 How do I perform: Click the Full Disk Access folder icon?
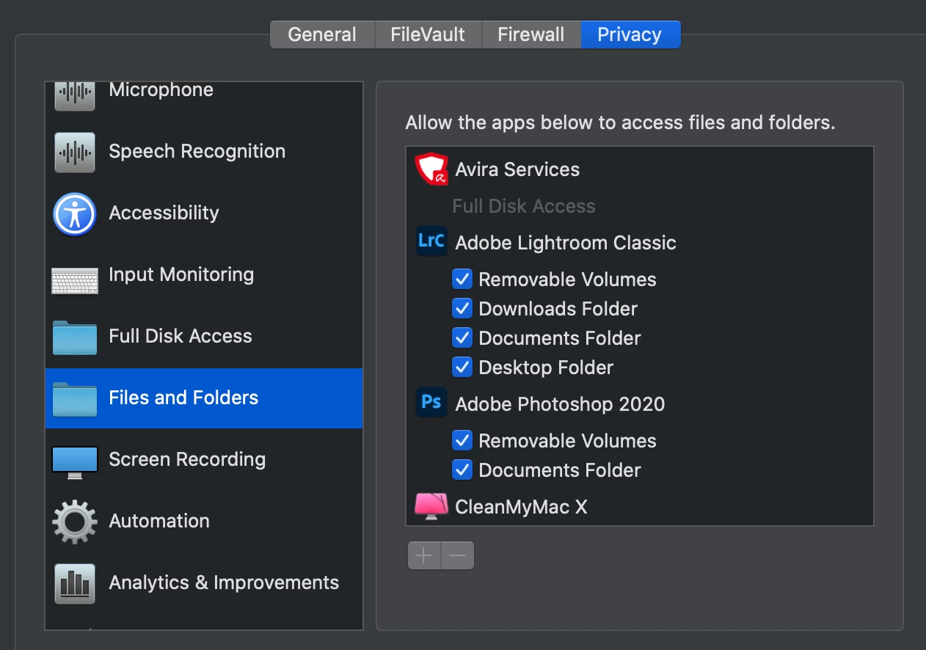(x=75, y=337)
